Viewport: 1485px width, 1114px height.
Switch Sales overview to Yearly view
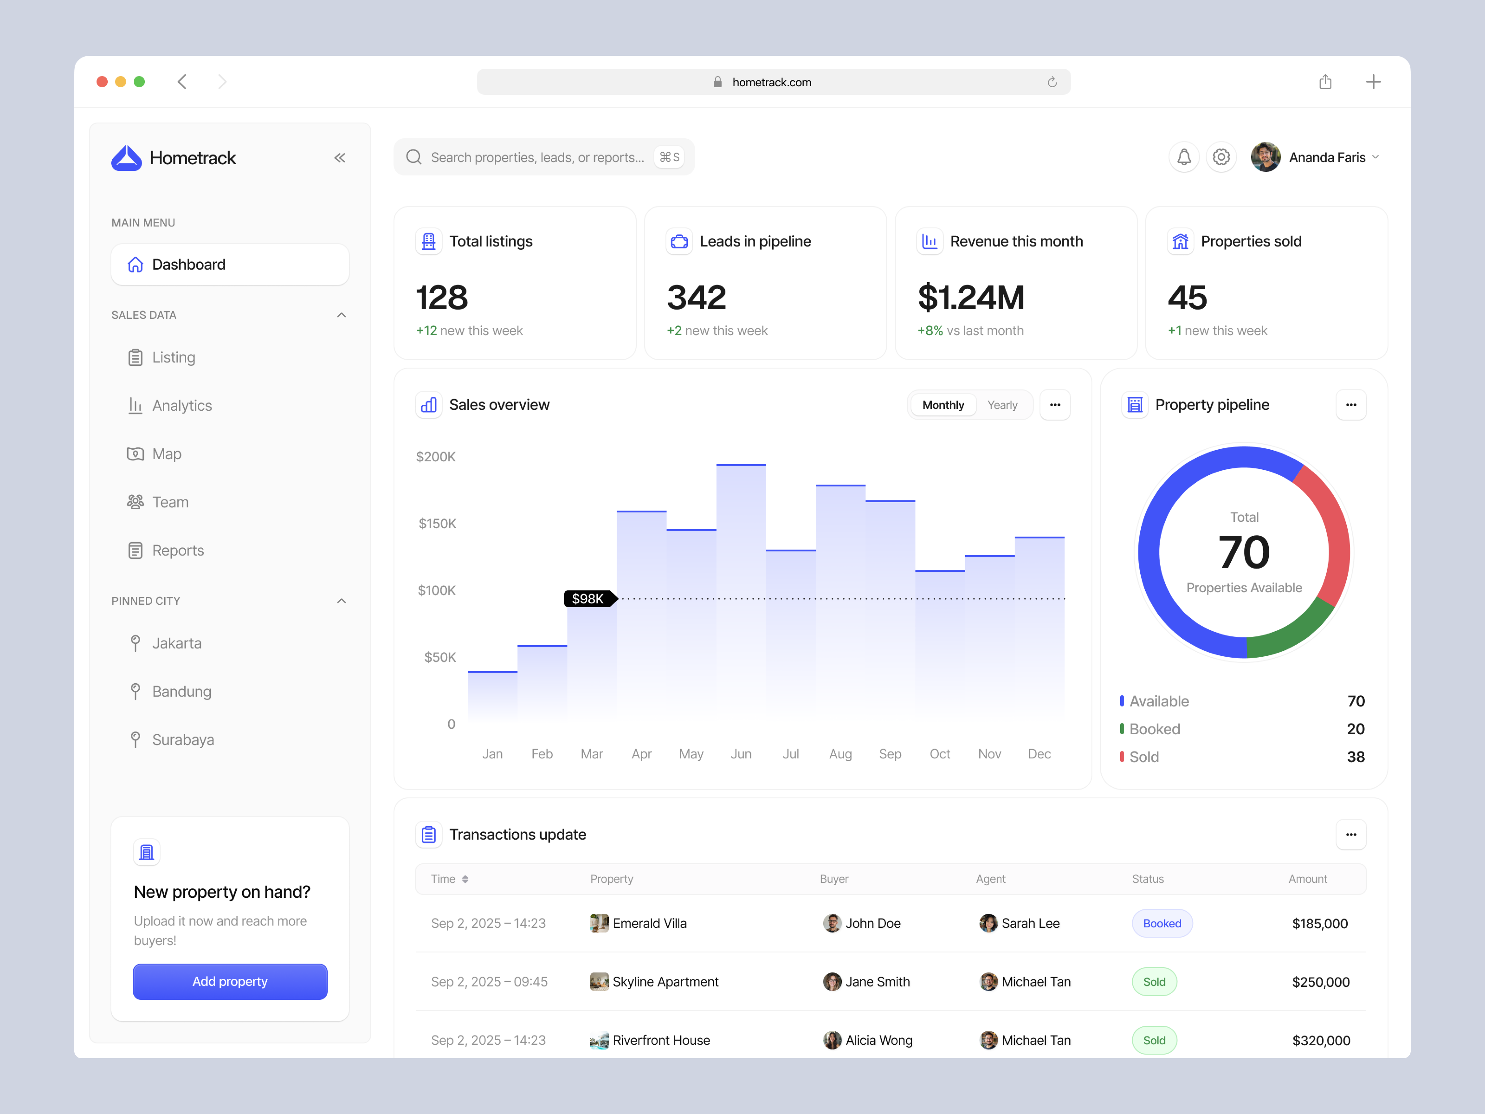pos(1002,404)
